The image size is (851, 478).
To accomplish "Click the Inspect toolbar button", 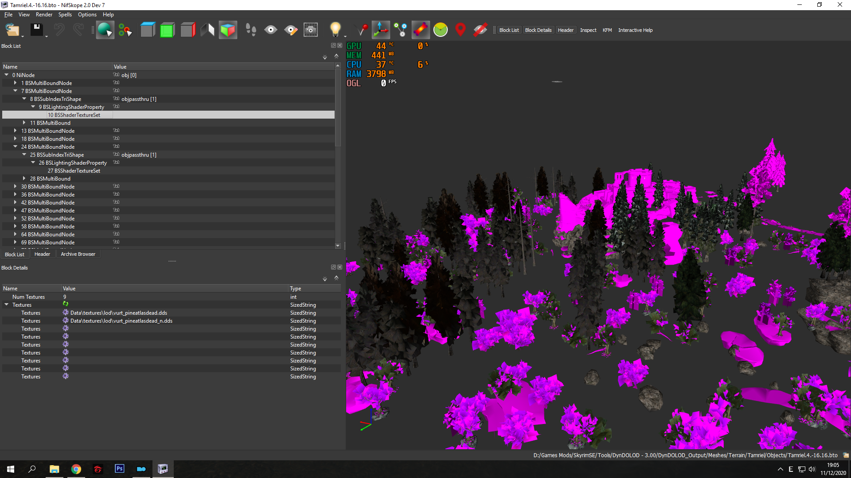I will tap(588, 30).
